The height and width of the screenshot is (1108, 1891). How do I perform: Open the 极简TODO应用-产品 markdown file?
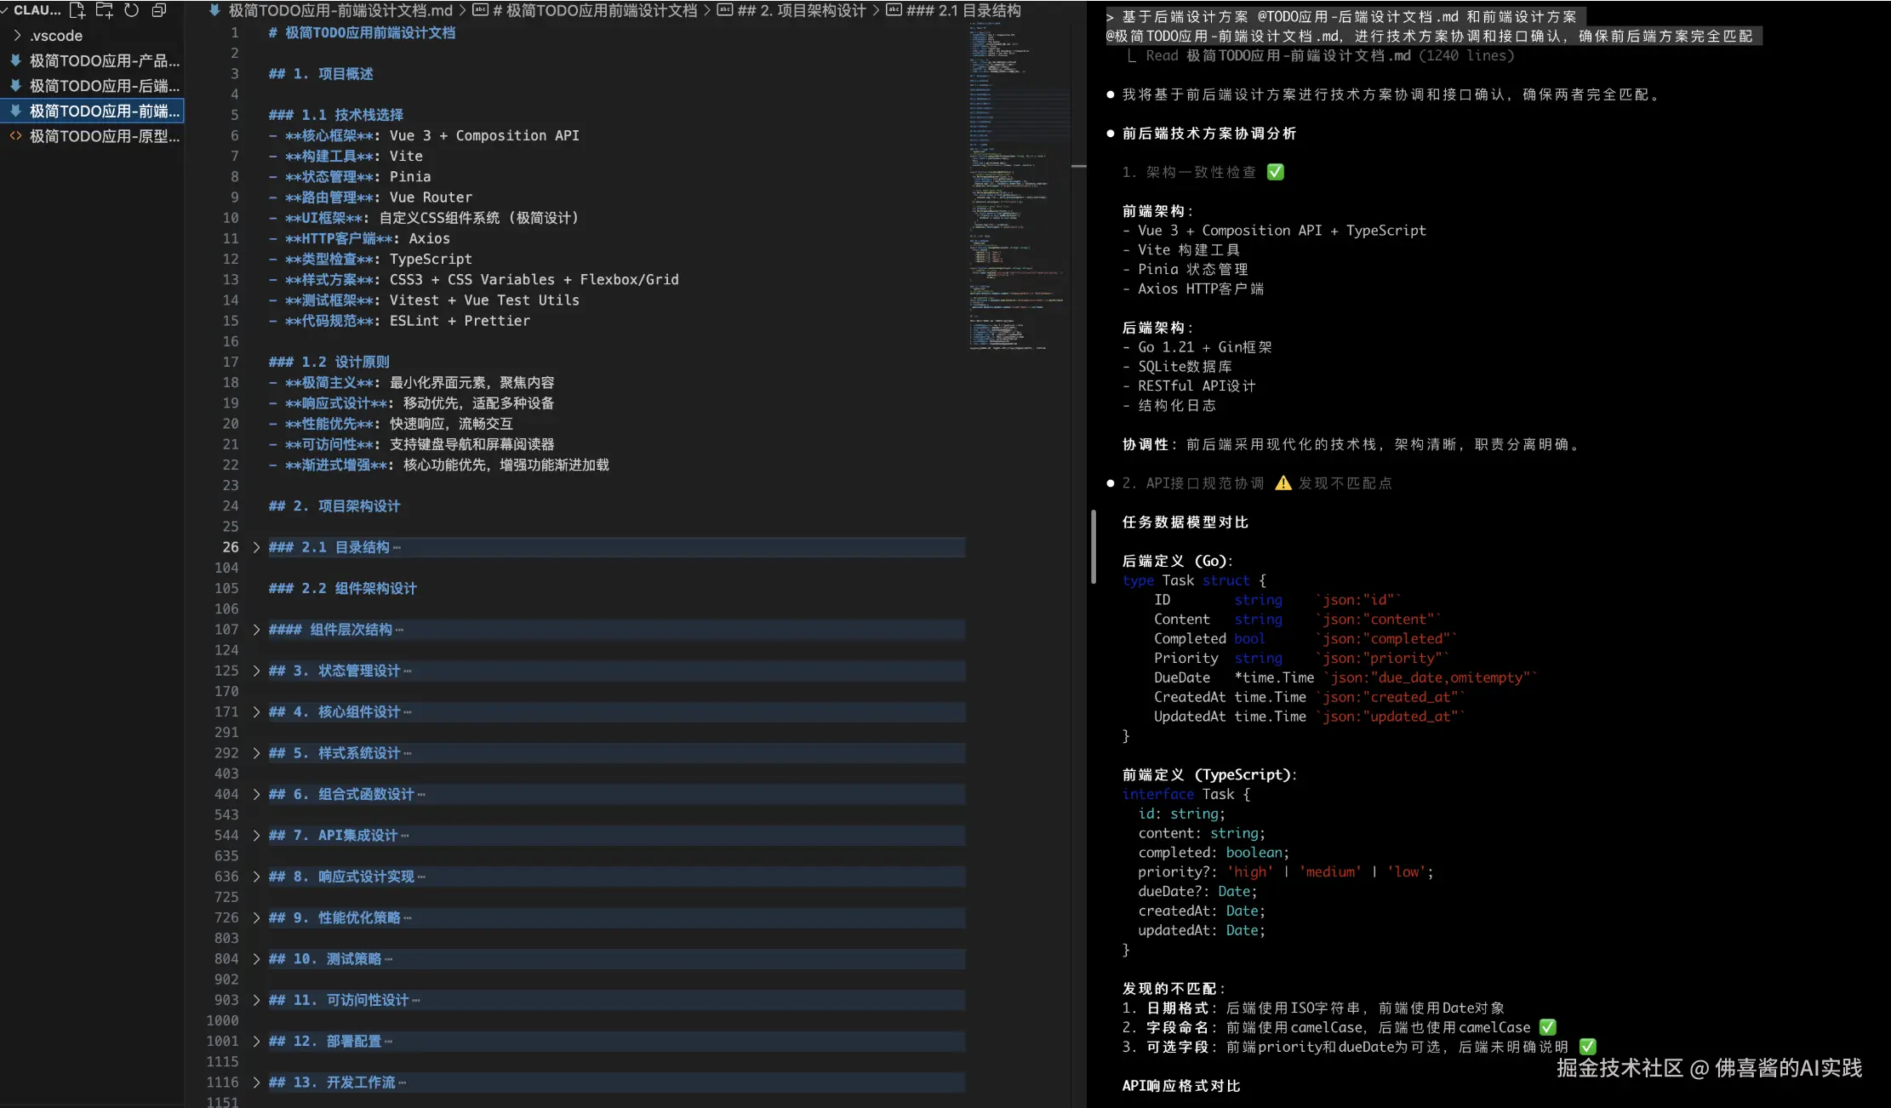(104, 60)
